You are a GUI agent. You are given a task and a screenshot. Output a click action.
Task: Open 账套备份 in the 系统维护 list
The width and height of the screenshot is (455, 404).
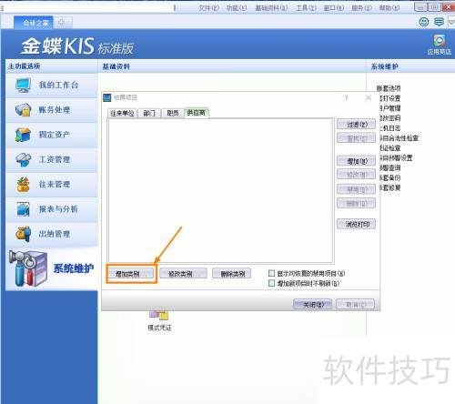(390, 177)
